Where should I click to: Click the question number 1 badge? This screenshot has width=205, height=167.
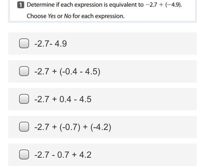pos(21,5)
